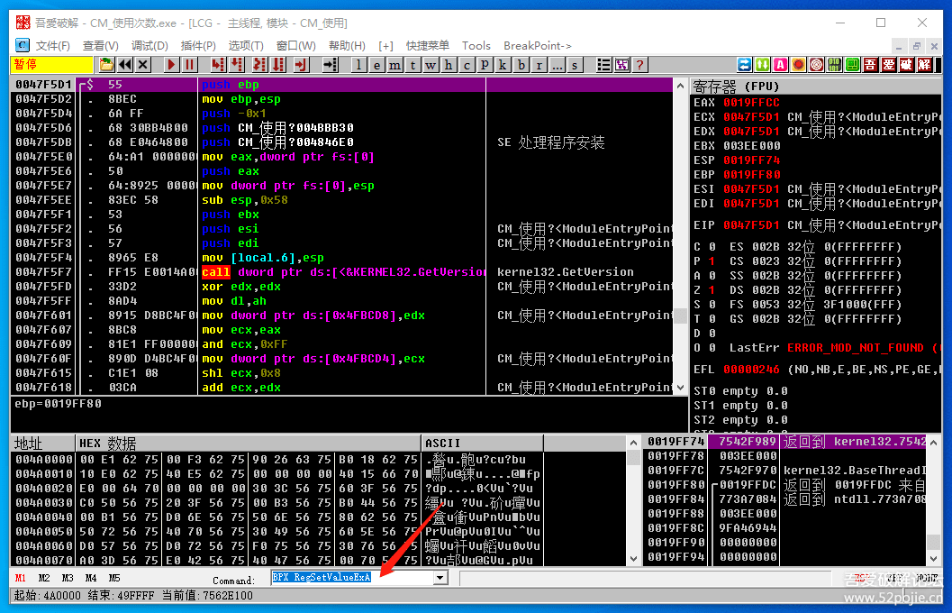This screenshot has width=952, height=613.
Task: Click the M2 memory bookmark button
Action: point(44,578)
